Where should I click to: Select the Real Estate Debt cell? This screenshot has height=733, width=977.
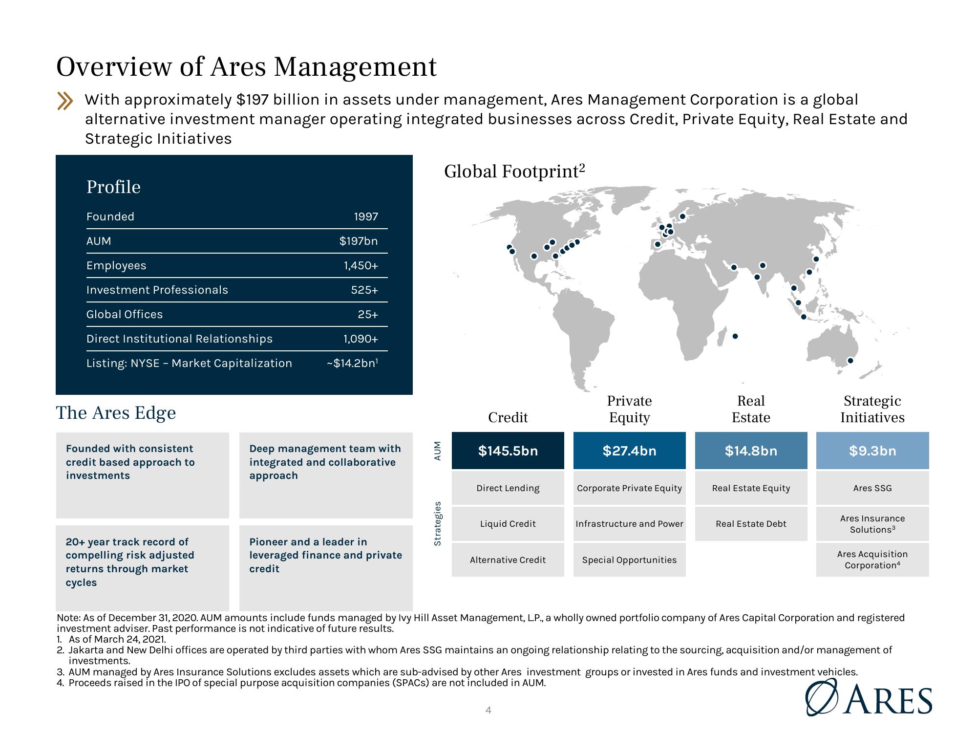coord(751,524)
